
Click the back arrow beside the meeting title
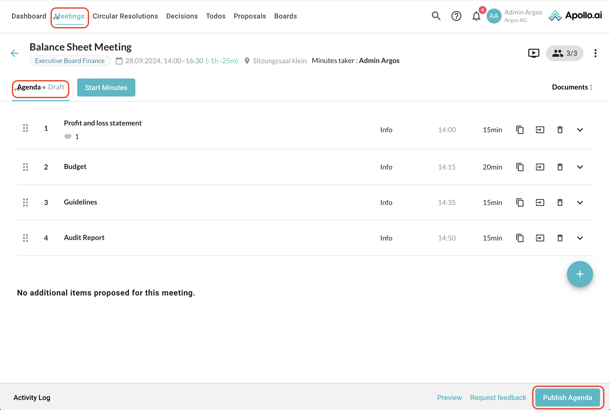coord(15,53)
